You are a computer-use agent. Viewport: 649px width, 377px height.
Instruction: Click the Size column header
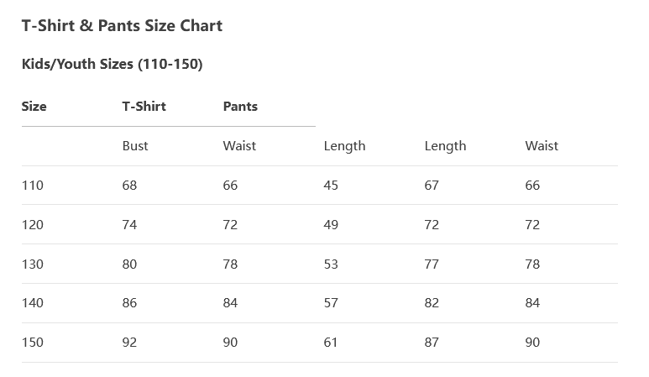tap(34, 107)
